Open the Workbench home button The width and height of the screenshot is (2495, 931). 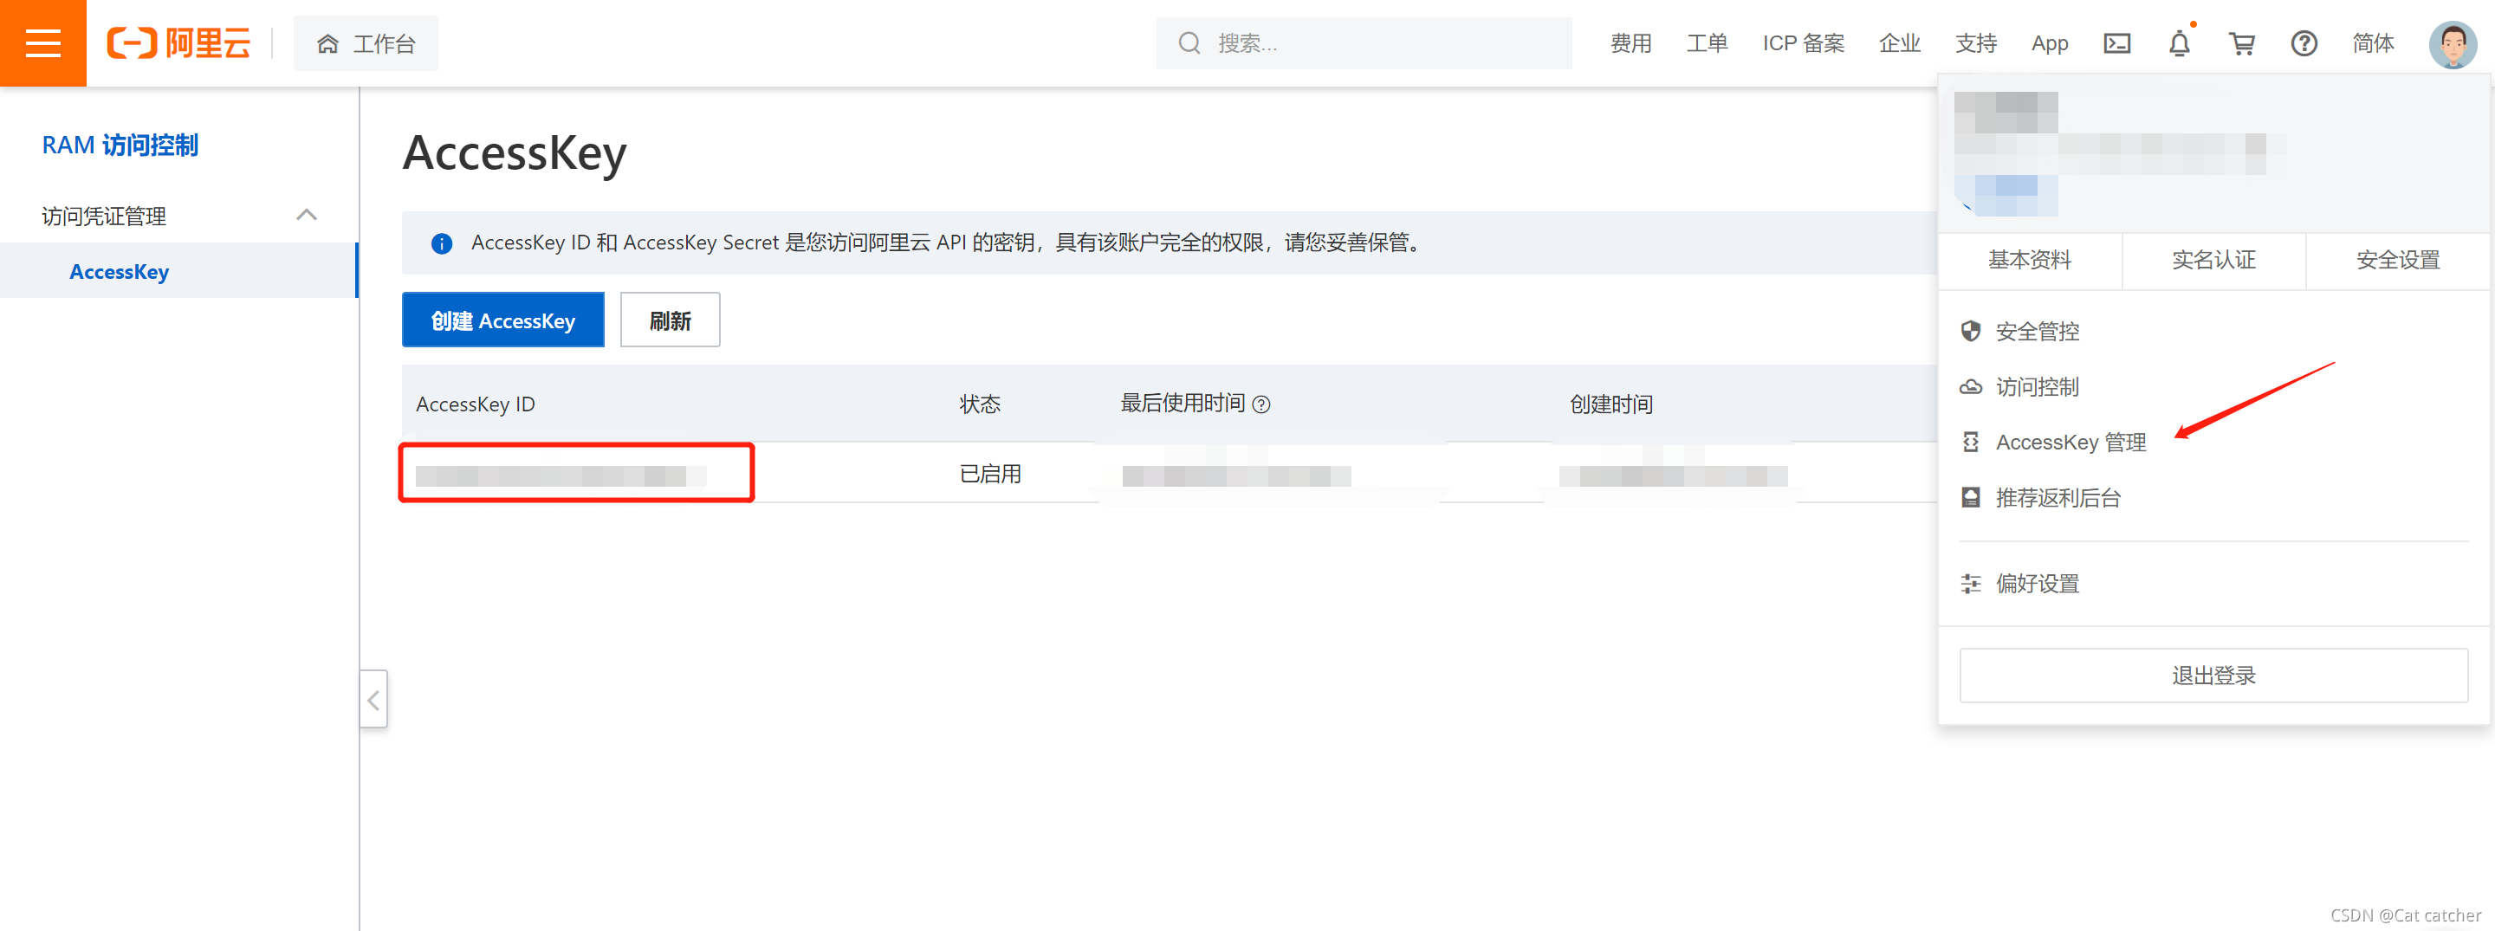(365, 43)
